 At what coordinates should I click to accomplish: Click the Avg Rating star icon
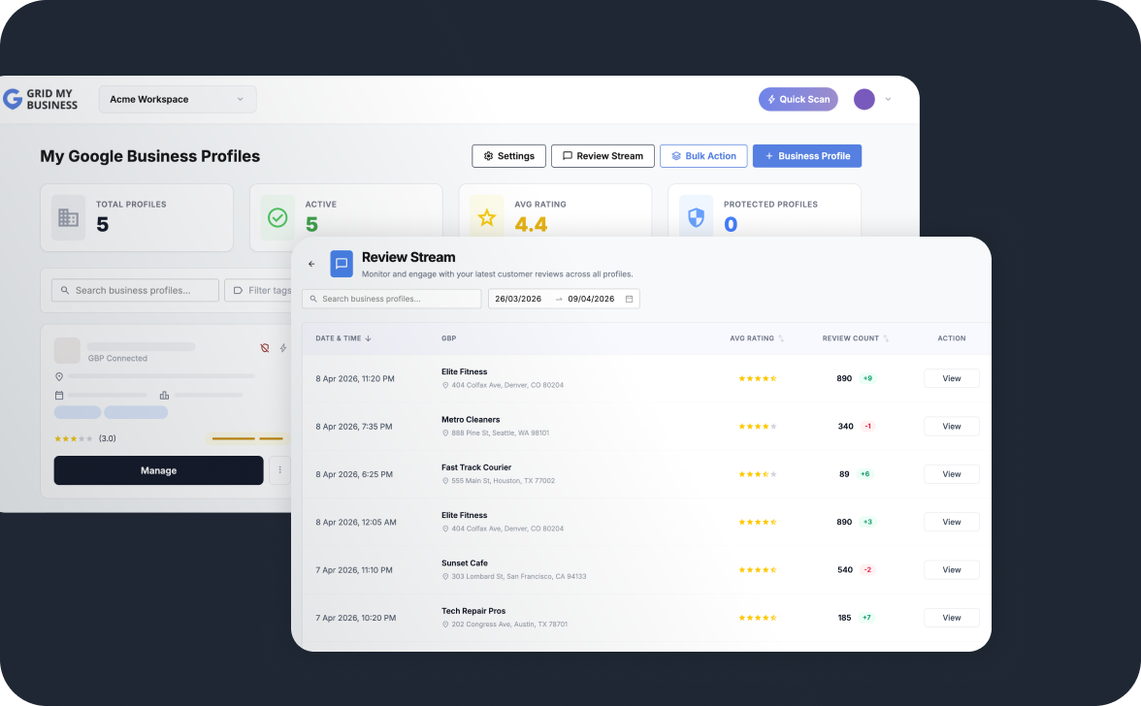487,217
